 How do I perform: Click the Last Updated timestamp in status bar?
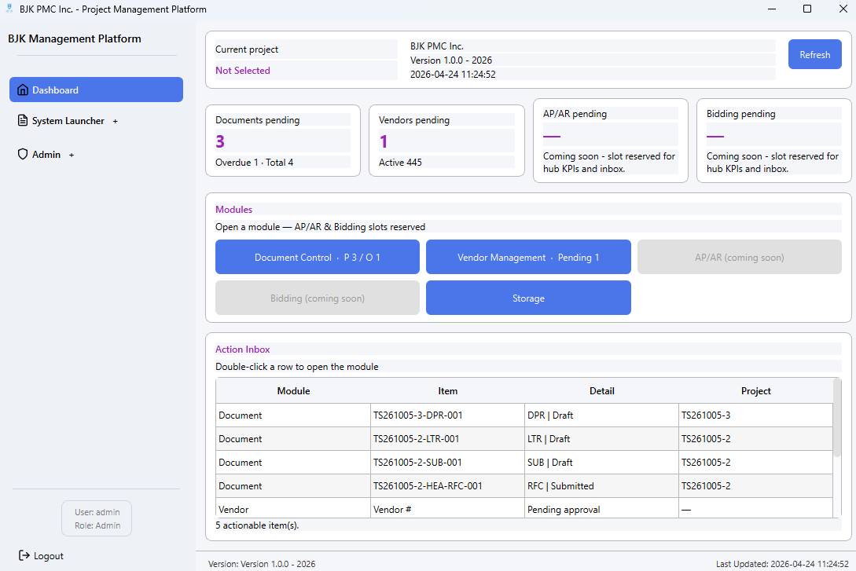[x=782, y=564]
